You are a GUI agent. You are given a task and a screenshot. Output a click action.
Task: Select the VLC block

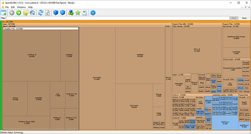point(240,91)
